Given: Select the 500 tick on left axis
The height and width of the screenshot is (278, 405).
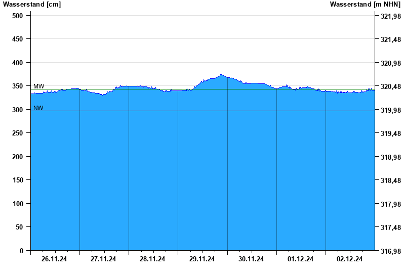Looking at the screenshot, I should coord(18,16).
